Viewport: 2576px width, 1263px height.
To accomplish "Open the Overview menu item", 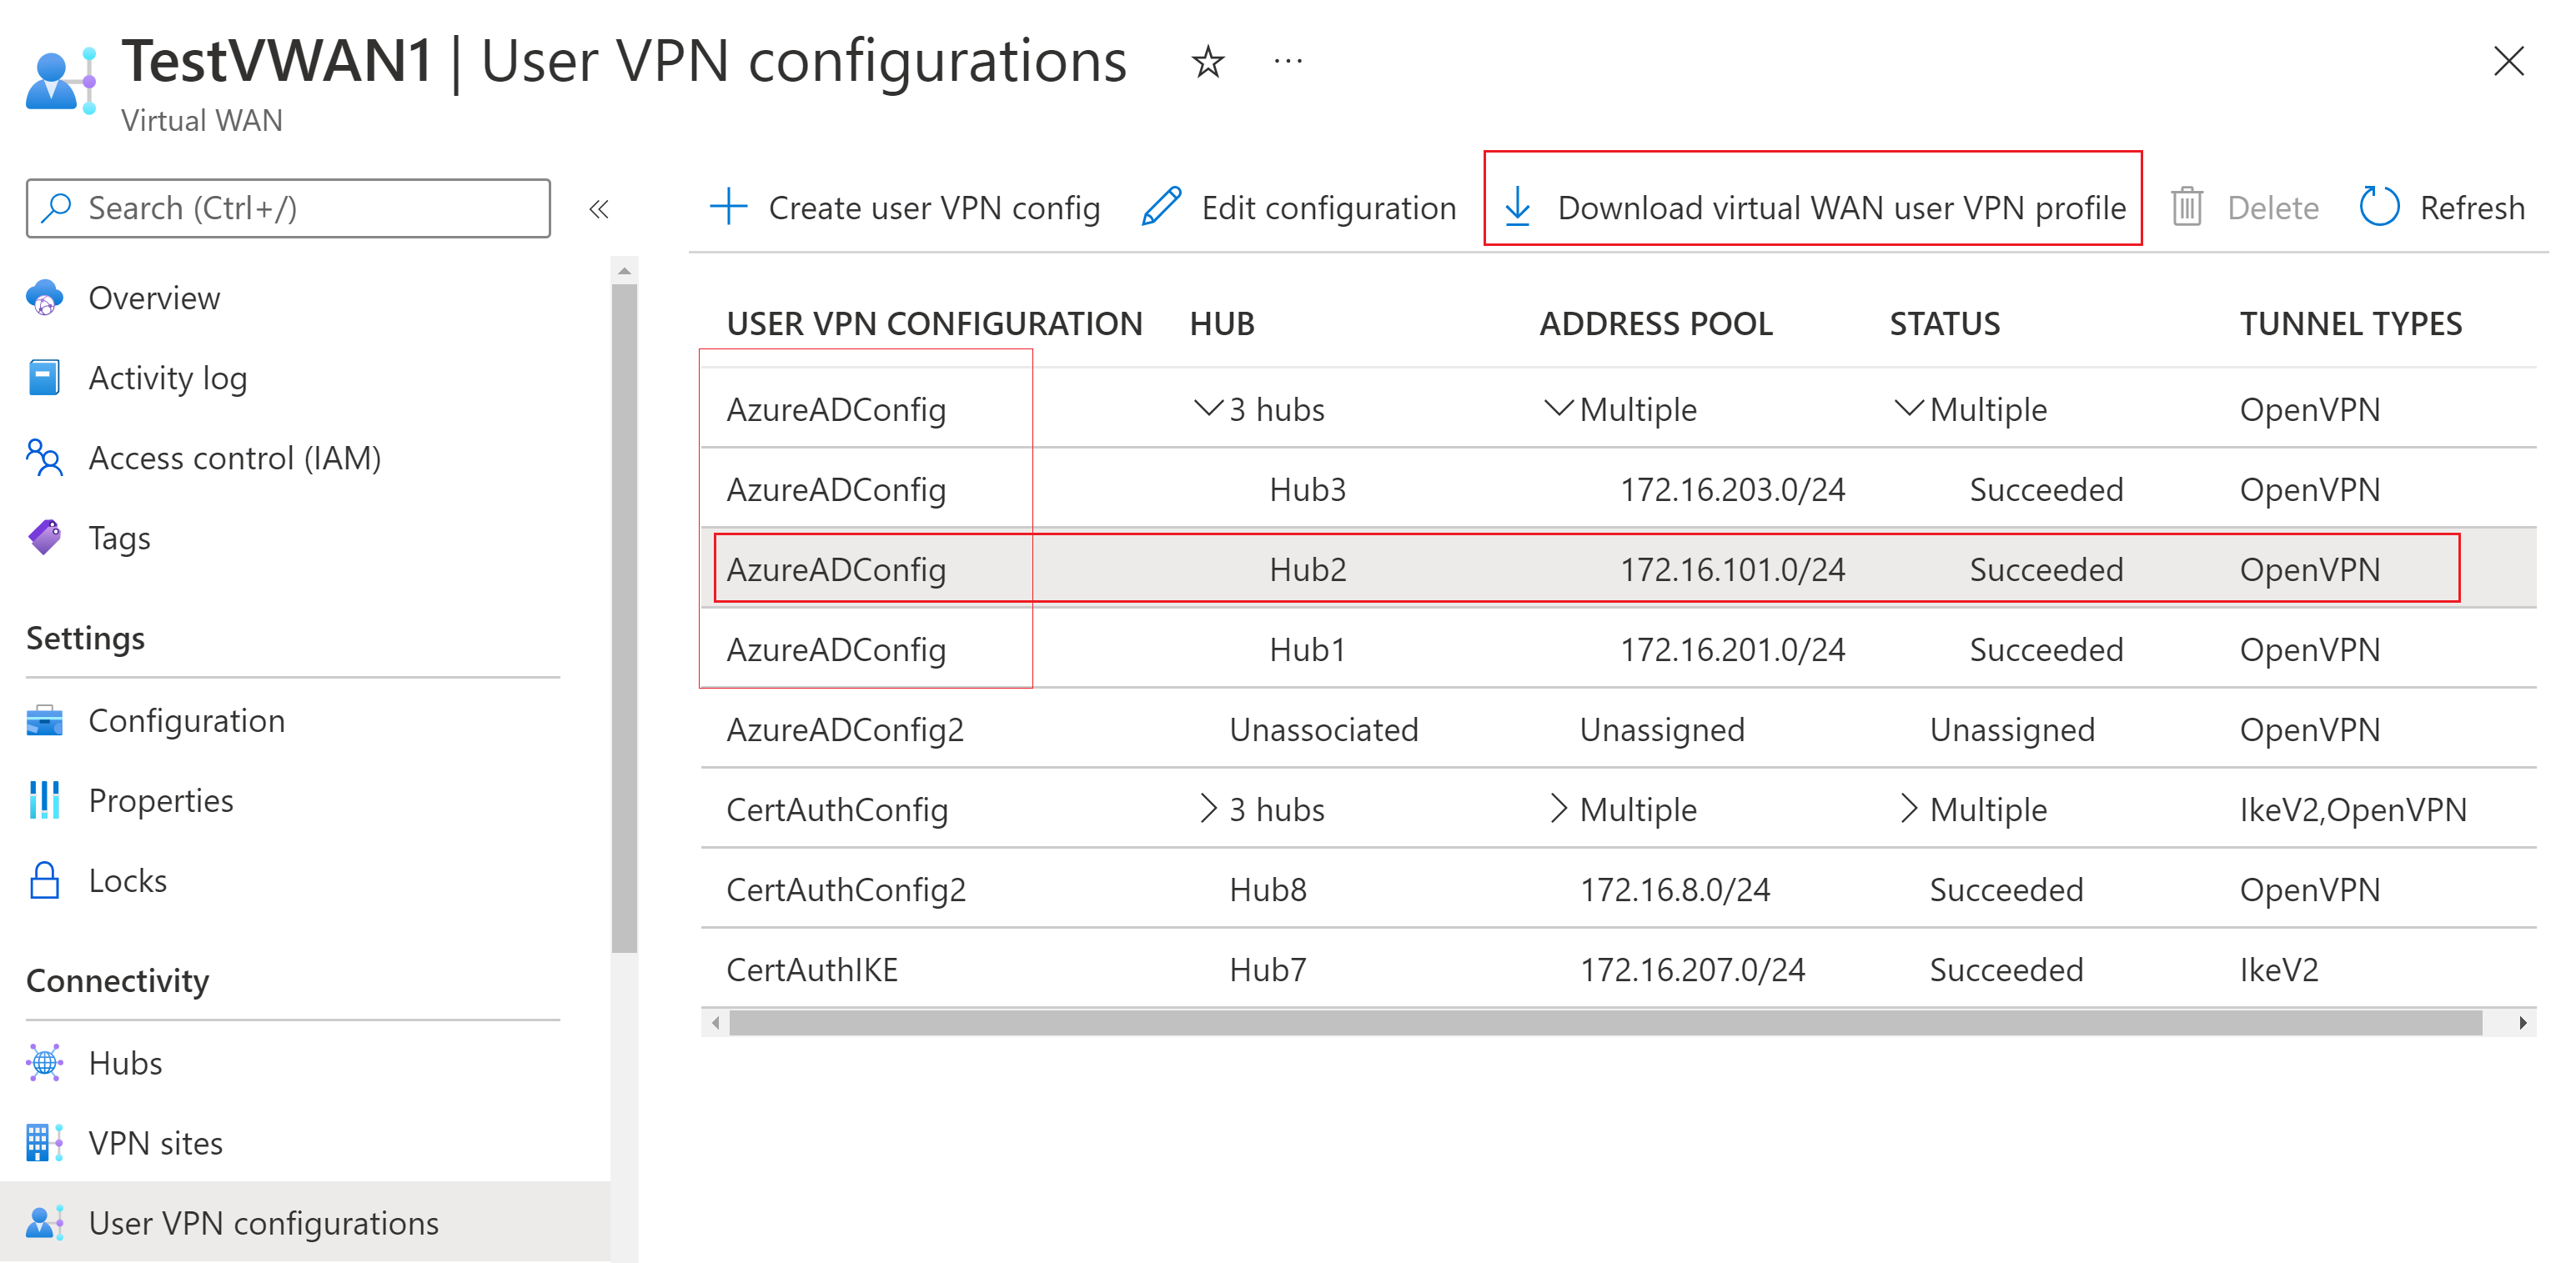I will point(153,298).
